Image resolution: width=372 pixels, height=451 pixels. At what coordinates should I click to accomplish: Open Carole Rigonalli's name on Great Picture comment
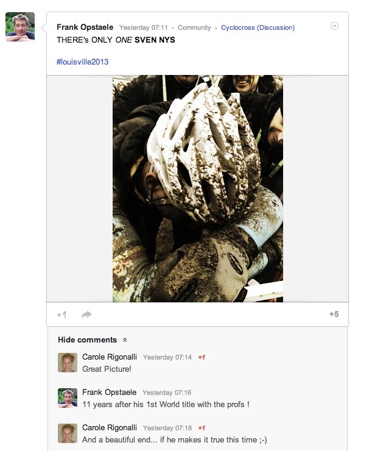tap(110, 357)
